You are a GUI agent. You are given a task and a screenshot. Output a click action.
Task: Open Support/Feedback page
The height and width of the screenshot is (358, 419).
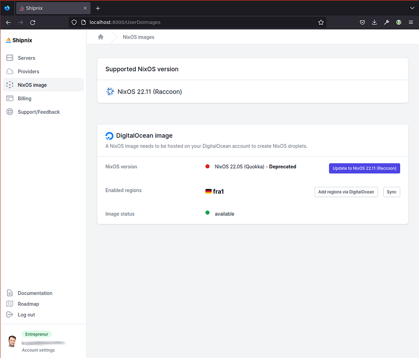(43, 112)
